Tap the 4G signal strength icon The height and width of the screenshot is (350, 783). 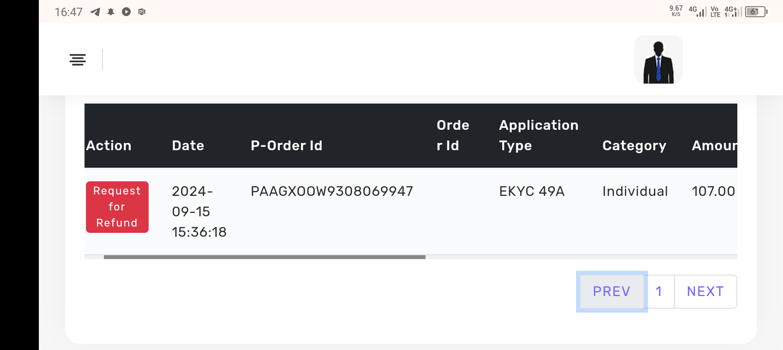pyautogui.click(x=698, y=12)
